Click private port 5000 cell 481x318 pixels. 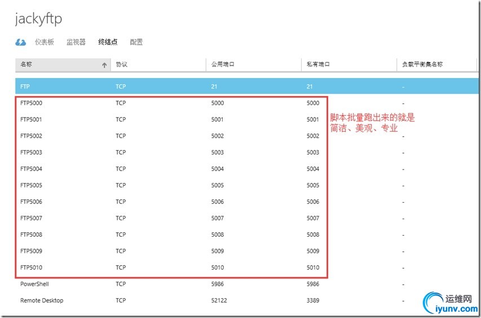[x=313, y=103]
